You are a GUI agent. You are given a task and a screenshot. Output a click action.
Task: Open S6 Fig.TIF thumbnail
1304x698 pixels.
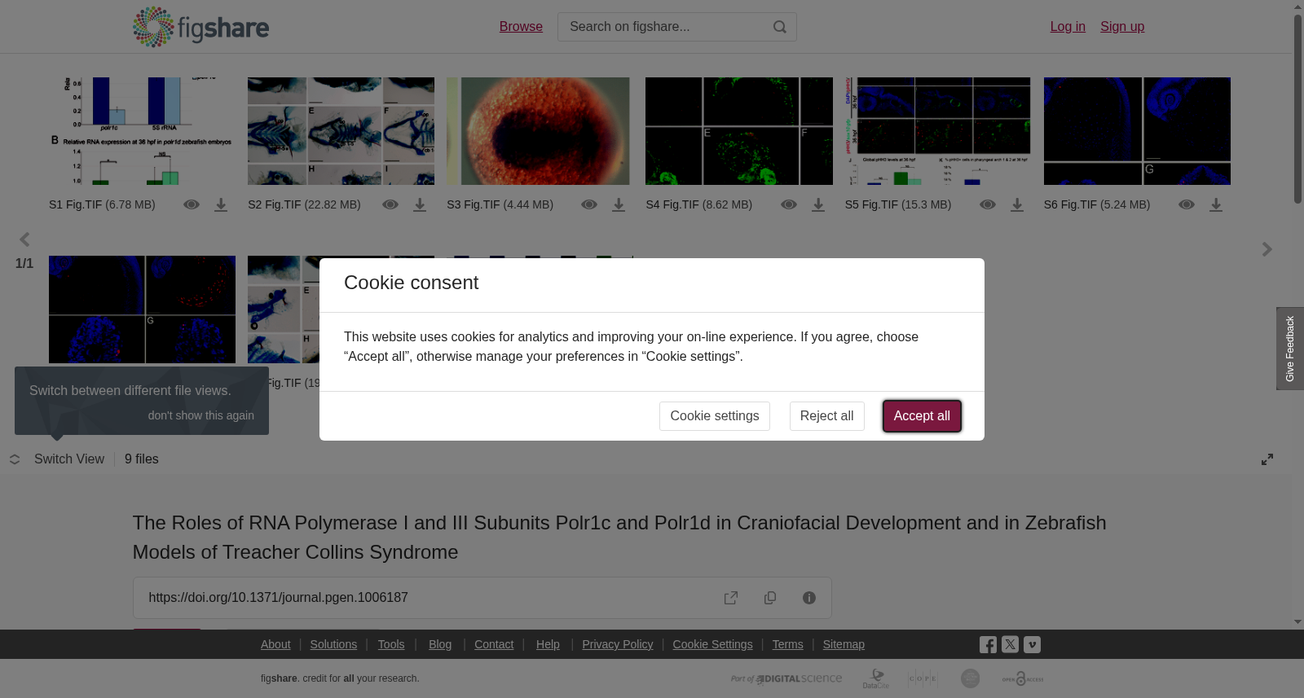pyautogui.click(x=1137, y=131)
